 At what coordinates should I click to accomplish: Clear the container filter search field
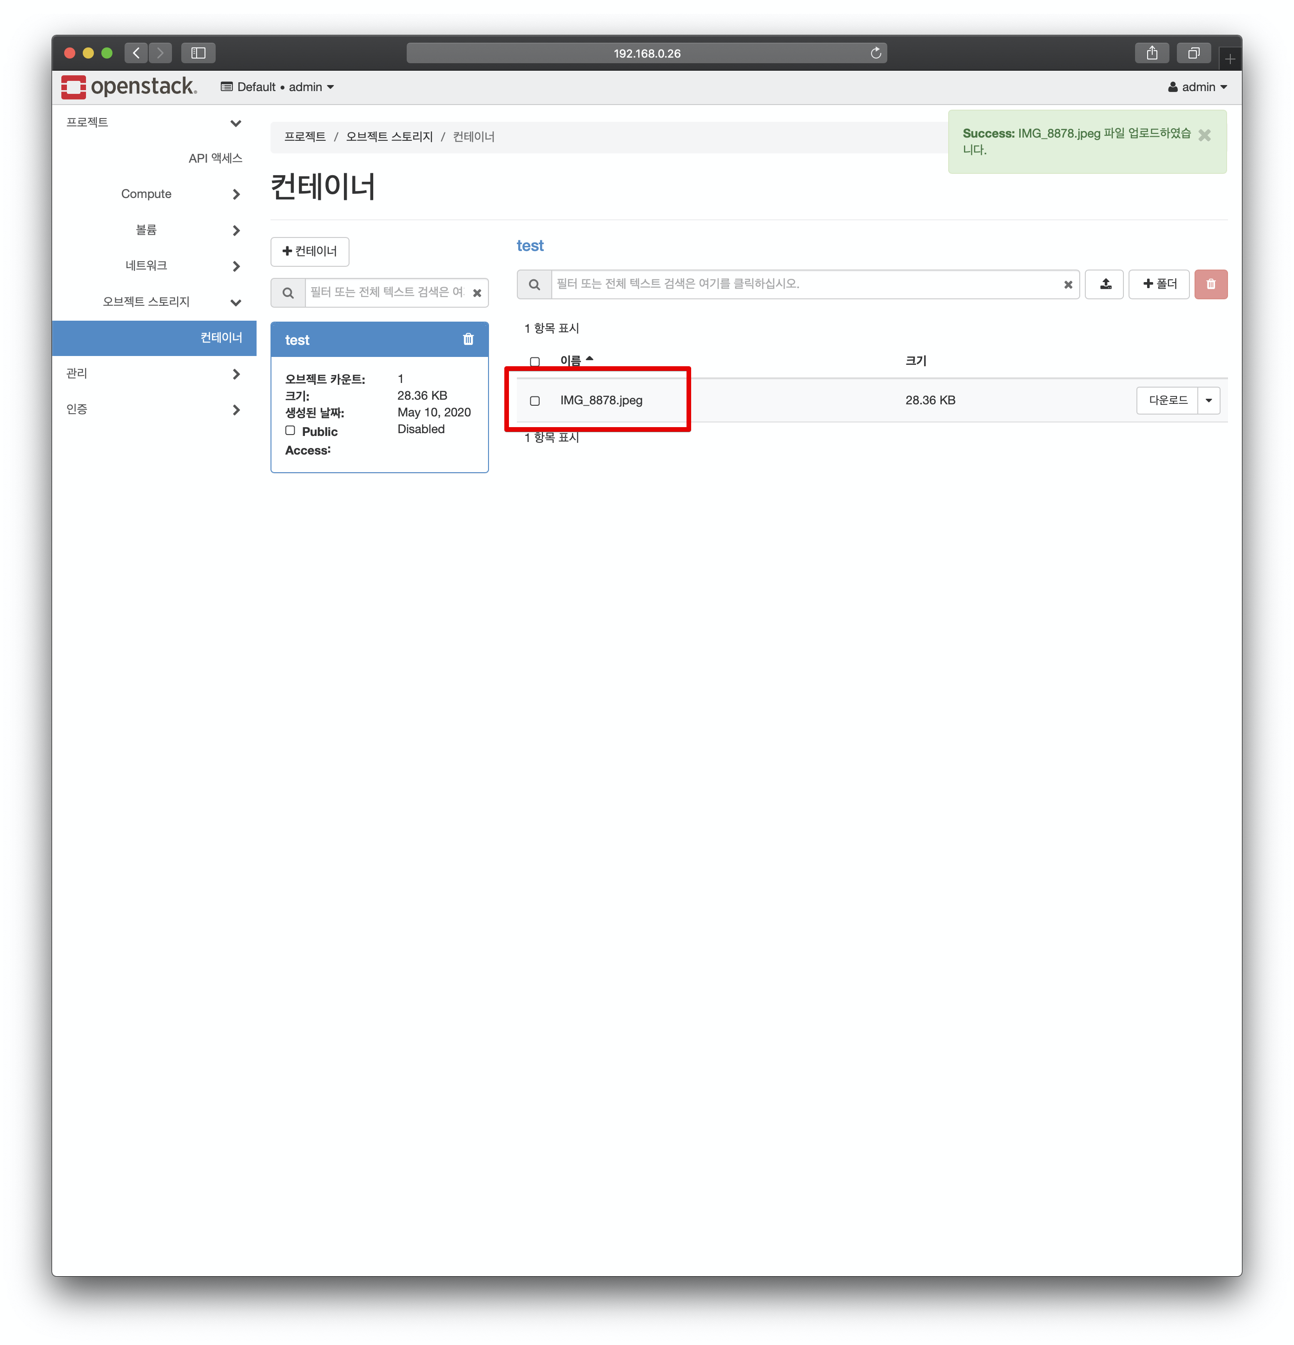477,293
